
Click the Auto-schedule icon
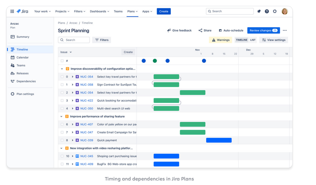[x=220, y=30]
